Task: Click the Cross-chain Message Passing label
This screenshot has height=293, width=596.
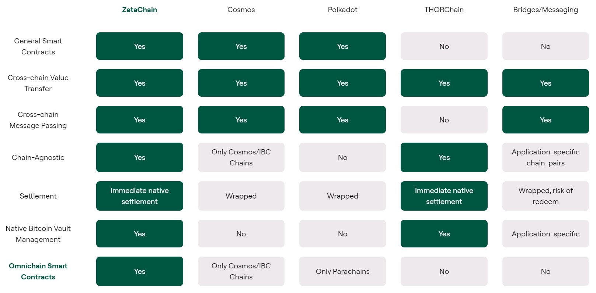Action: [38, 120]
